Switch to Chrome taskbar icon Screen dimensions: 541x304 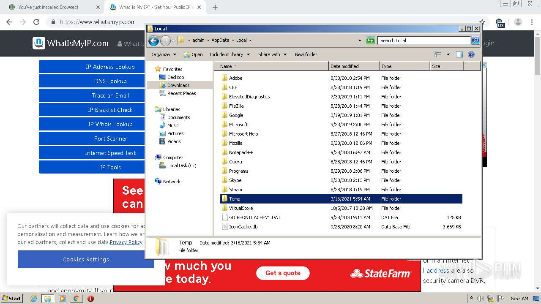pyautogui.click(x=76, y=299)
